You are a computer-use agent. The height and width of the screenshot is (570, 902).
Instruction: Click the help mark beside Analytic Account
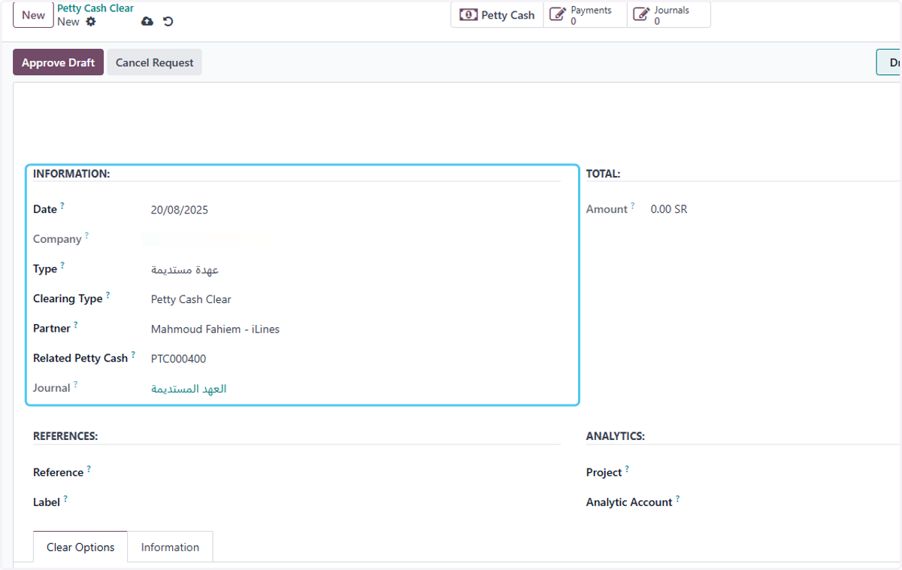pos(677,498)
